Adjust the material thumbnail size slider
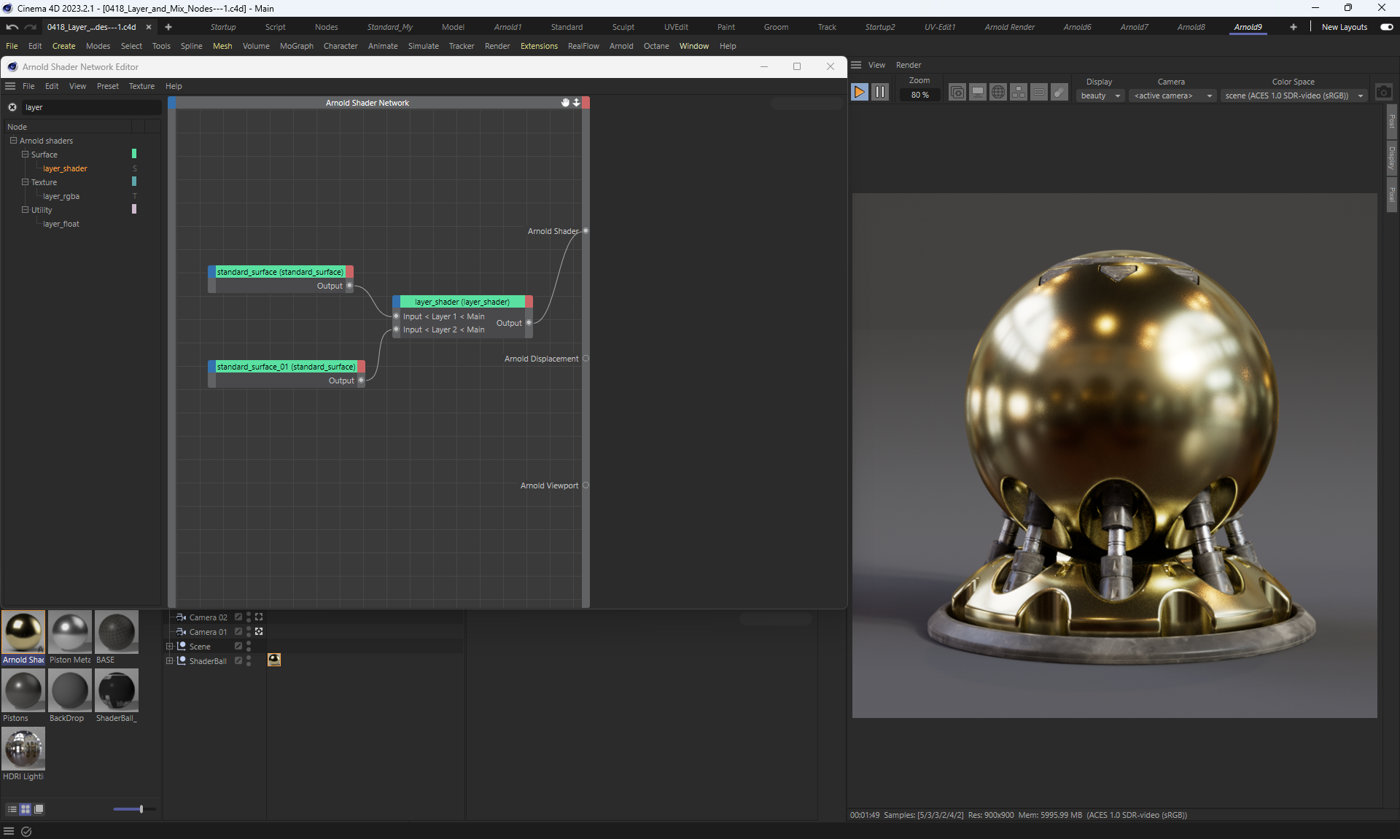Screen dimensions: 1400x839 click(141, 809)
